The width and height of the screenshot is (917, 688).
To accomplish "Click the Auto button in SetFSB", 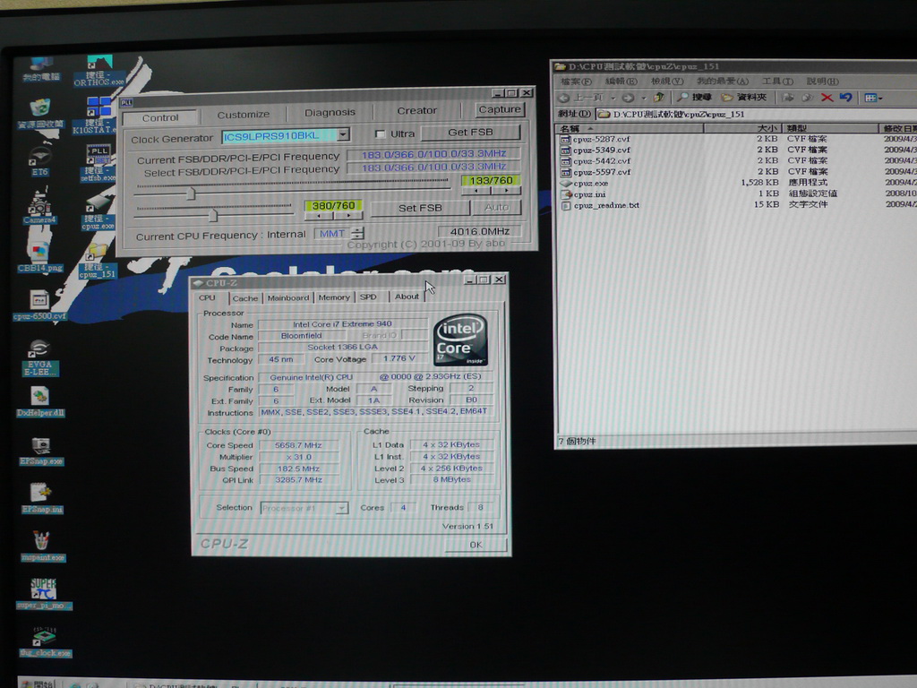I will click(496, 207).
